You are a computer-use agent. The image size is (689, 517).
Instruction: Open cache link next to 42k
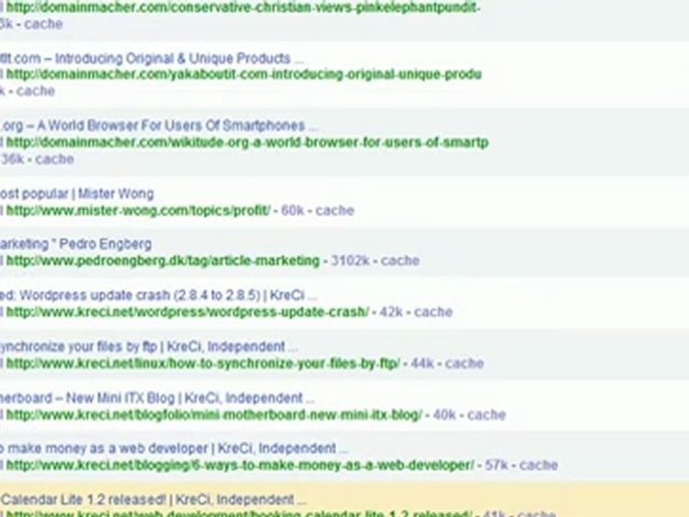click(433, 312)
